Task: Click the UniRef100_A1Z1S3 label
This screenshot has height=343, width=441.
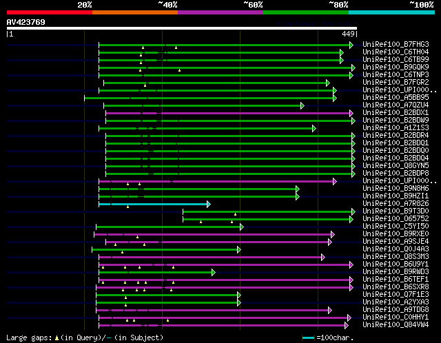Action: 396,128
